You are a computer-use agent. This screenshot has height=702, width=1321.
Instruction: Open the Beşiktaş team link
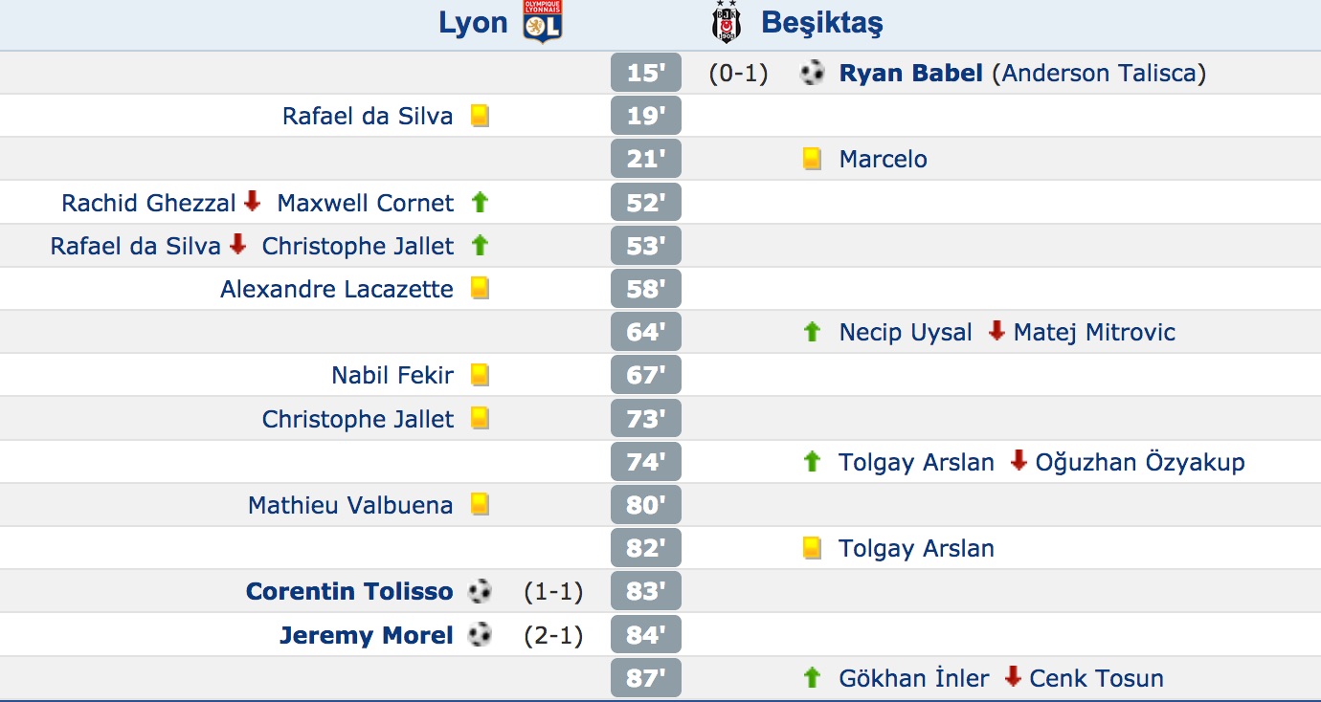pyautogui.click(x=821, y=22)
